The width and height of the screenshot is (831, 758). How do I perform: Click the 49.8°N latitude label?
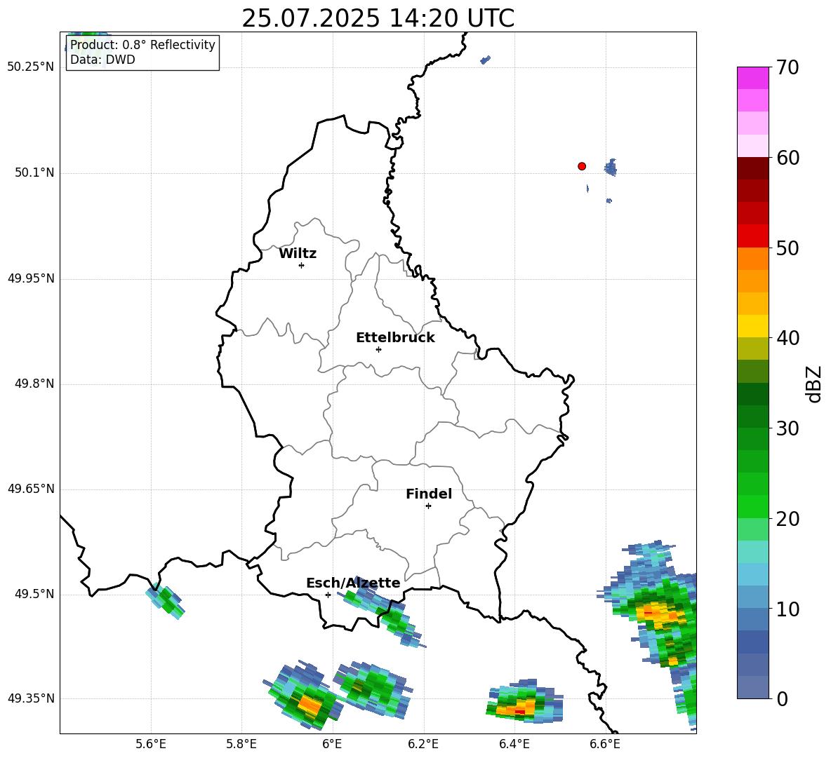click(x=34, y=384)
